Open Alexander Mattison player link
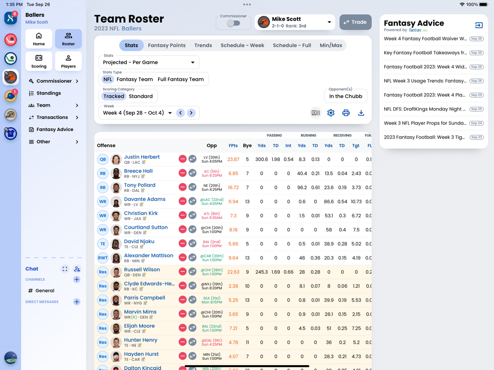 click(x=148, y=256)
